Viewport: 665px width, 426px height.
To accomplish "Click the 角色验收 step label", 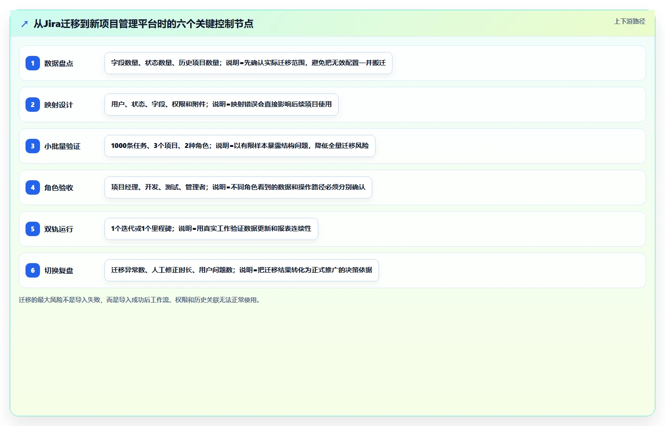I will pyautogui.click(x=59, y=187).
